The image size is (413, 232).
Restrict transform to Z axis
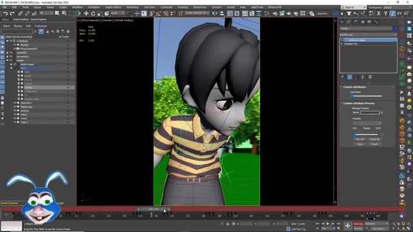tap(392, 13)
